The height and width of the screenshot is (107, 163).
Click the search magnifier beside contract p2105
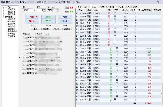coord(34,10)
